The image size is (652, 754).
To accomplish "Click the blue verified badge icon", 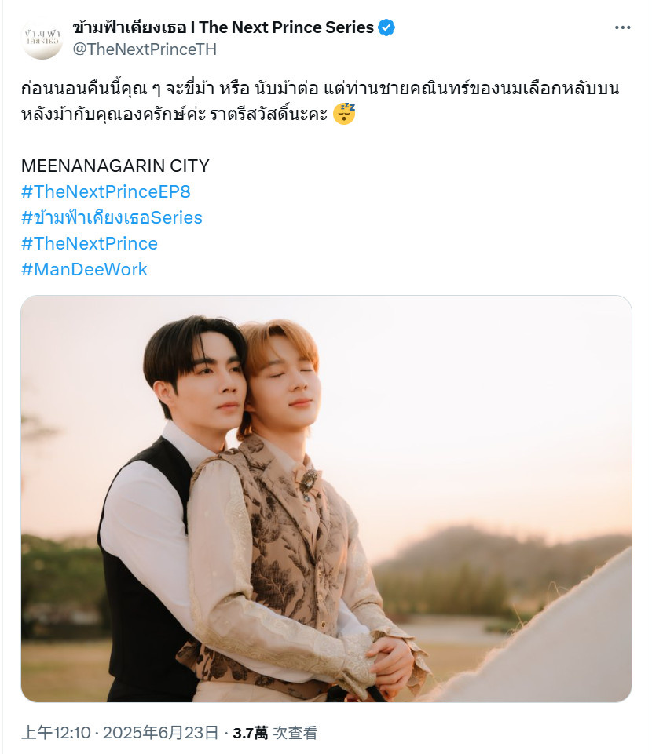I will pos(386,27).
